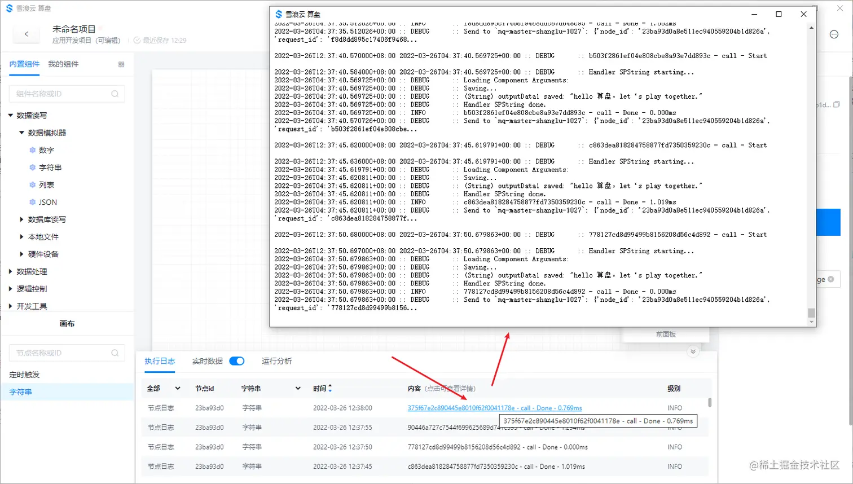The image size is (853, 484).
Task: Click the scroll-up arrow in log window
Action: coord(811,27)
